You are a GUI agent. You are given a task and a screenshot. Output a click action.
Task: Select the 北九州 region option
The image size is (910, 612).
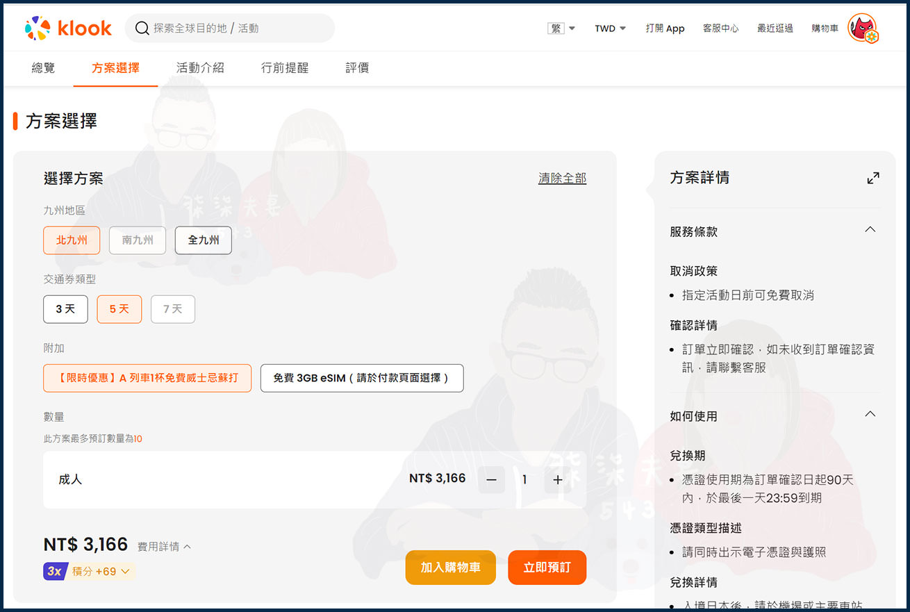point(72,240)
